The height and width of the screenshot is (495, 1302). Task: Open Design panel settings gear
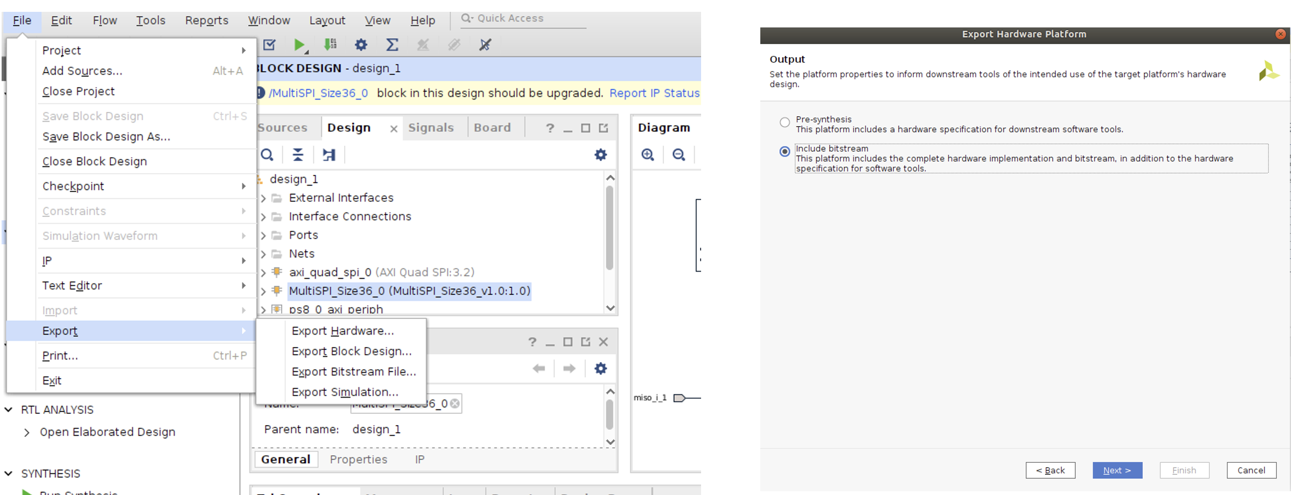[600, 155]
